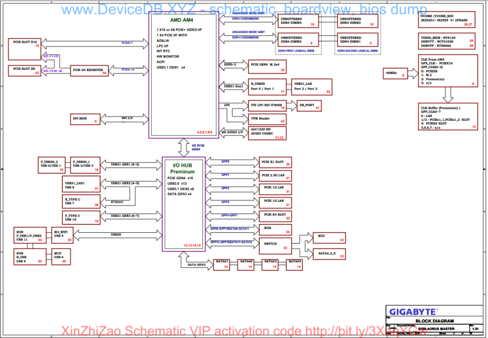
Task: Select the SWITCH block
Action: pyautogui.click(x=275, y=246)
